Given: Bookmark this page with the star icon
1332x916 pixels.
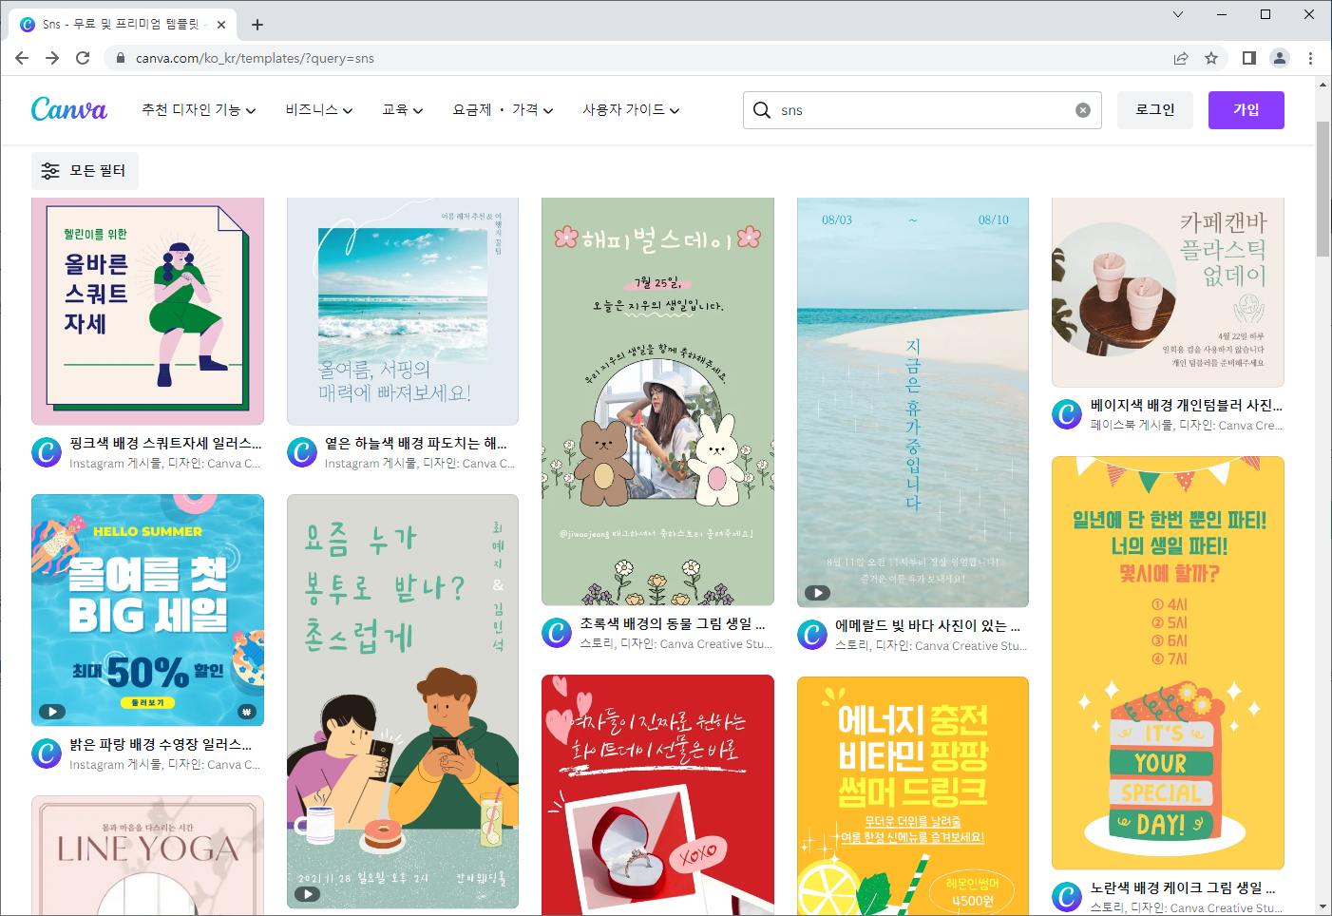Looking at the screenshot, I should pos(1211,58).
